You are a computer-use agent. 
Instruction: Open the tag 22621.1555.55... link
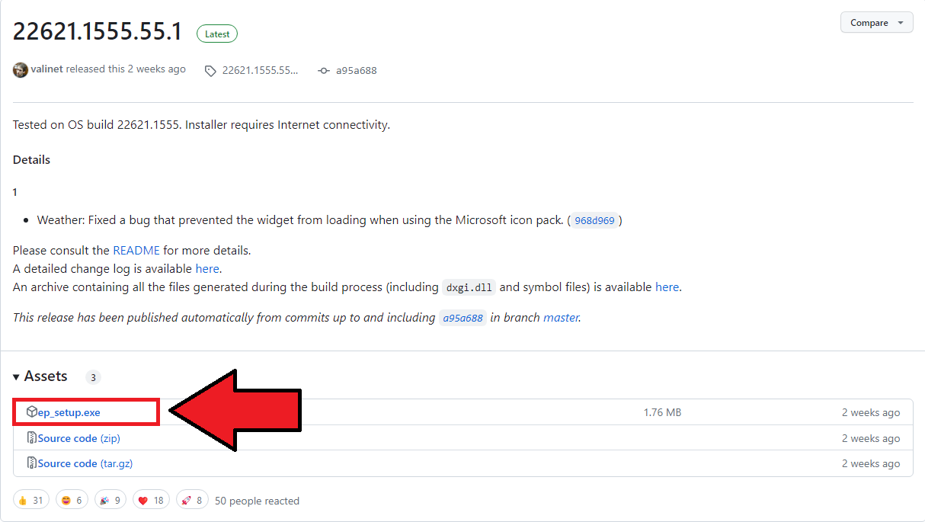coord(260,70)
